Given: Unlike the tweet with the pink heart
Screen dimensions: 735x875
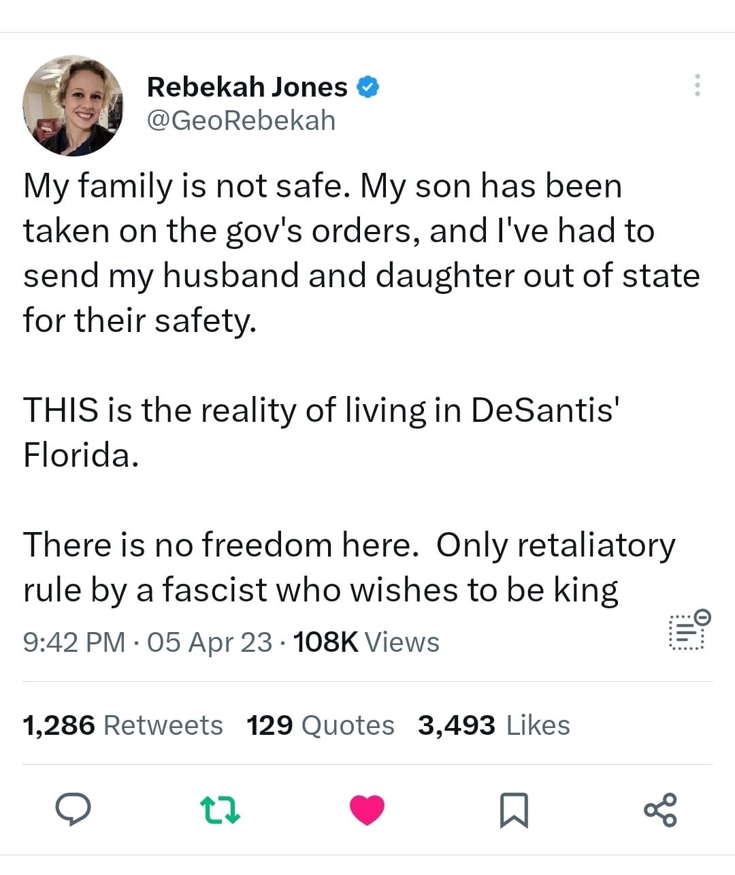Looking at the screenshot, I should coord(367,810).
